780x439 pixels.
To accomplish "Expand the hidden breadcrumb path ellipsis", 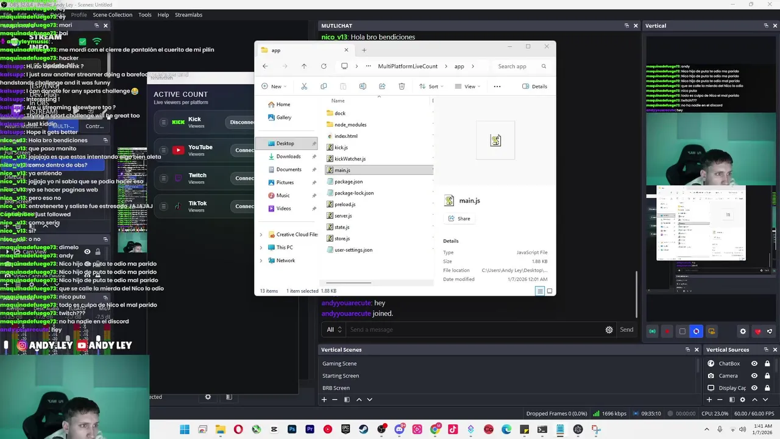I will (x=369, y=66).
